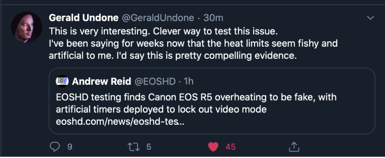Open the 30m timestamp link
This screenshot has width=385, height=158.
tap(213, 18)
